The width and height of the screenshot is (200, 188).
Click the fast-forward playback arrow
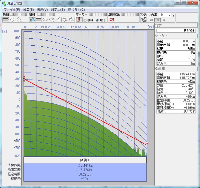[x=164, y=20]
